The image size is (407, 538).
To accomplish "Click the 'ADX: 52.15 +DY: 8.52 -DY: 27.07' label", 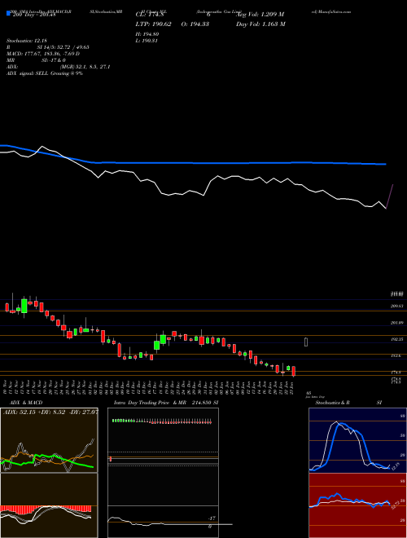I will [50, 412].
